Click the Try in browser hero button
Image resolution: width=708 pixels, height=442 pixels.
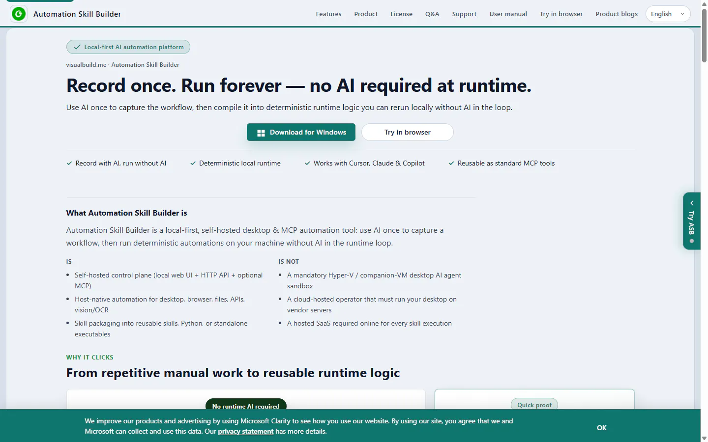point(408,132)
